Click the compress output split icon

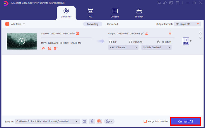click(x=170, y=33)
